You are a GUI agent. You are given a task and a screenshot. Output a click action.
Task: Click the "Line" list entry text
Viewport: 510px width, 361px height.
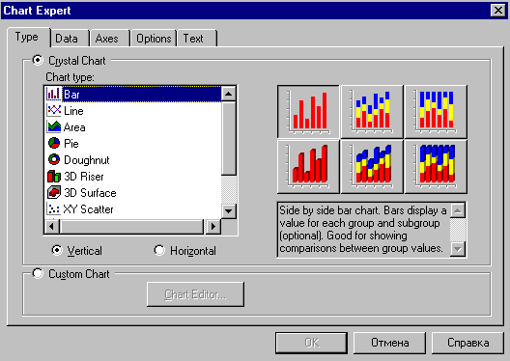pyautogui.click(x=73, y=111)
